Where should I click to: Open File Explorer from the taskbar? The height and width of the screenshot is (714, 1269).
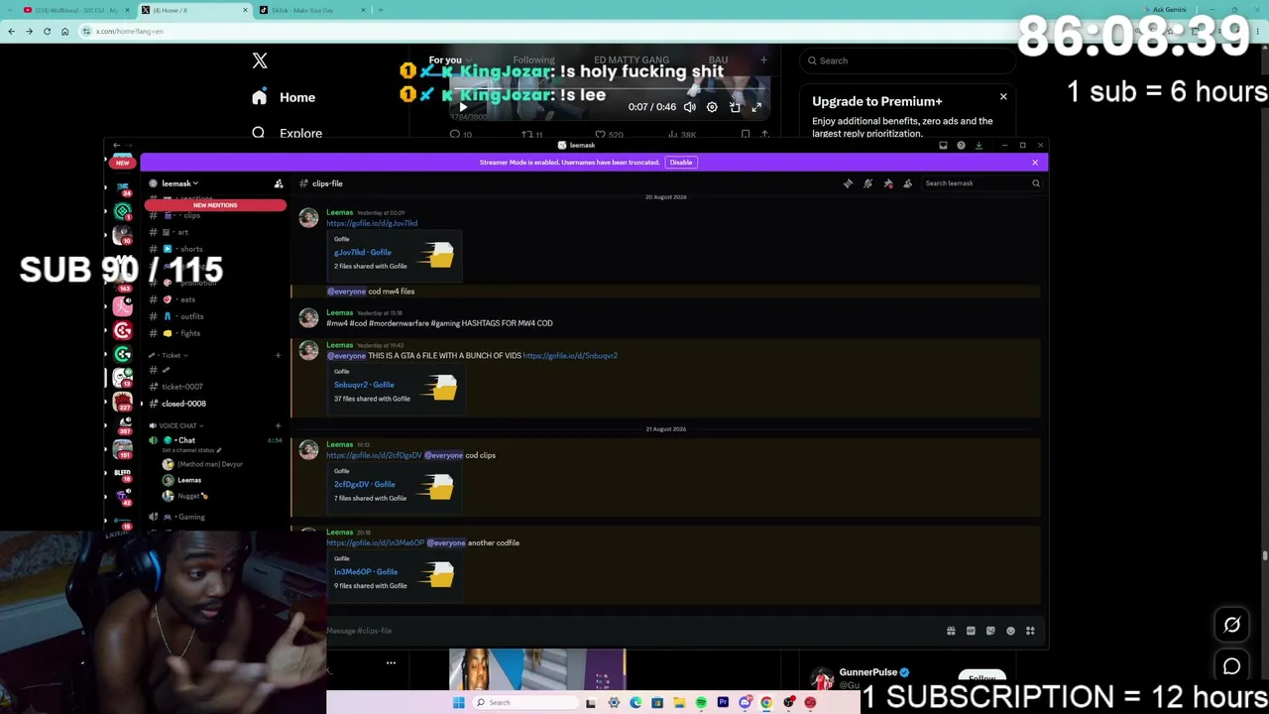click(679, 703)
